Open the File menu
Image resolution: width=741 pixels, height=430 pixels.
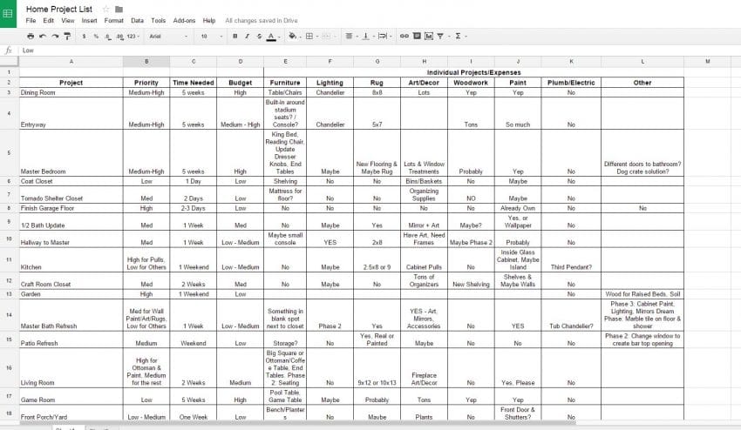coord(31,21)
